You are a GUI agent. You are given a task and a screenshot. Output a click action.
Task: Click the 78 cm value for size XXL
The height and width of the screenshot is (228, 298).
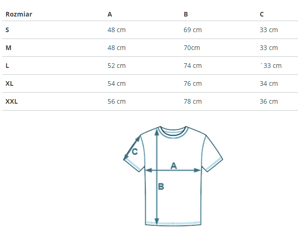[193, 101]
